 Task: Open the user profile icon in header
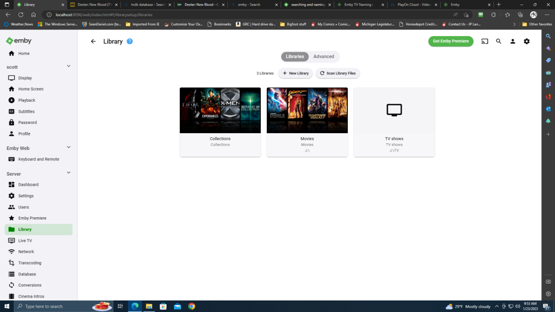tap(512, 41)
